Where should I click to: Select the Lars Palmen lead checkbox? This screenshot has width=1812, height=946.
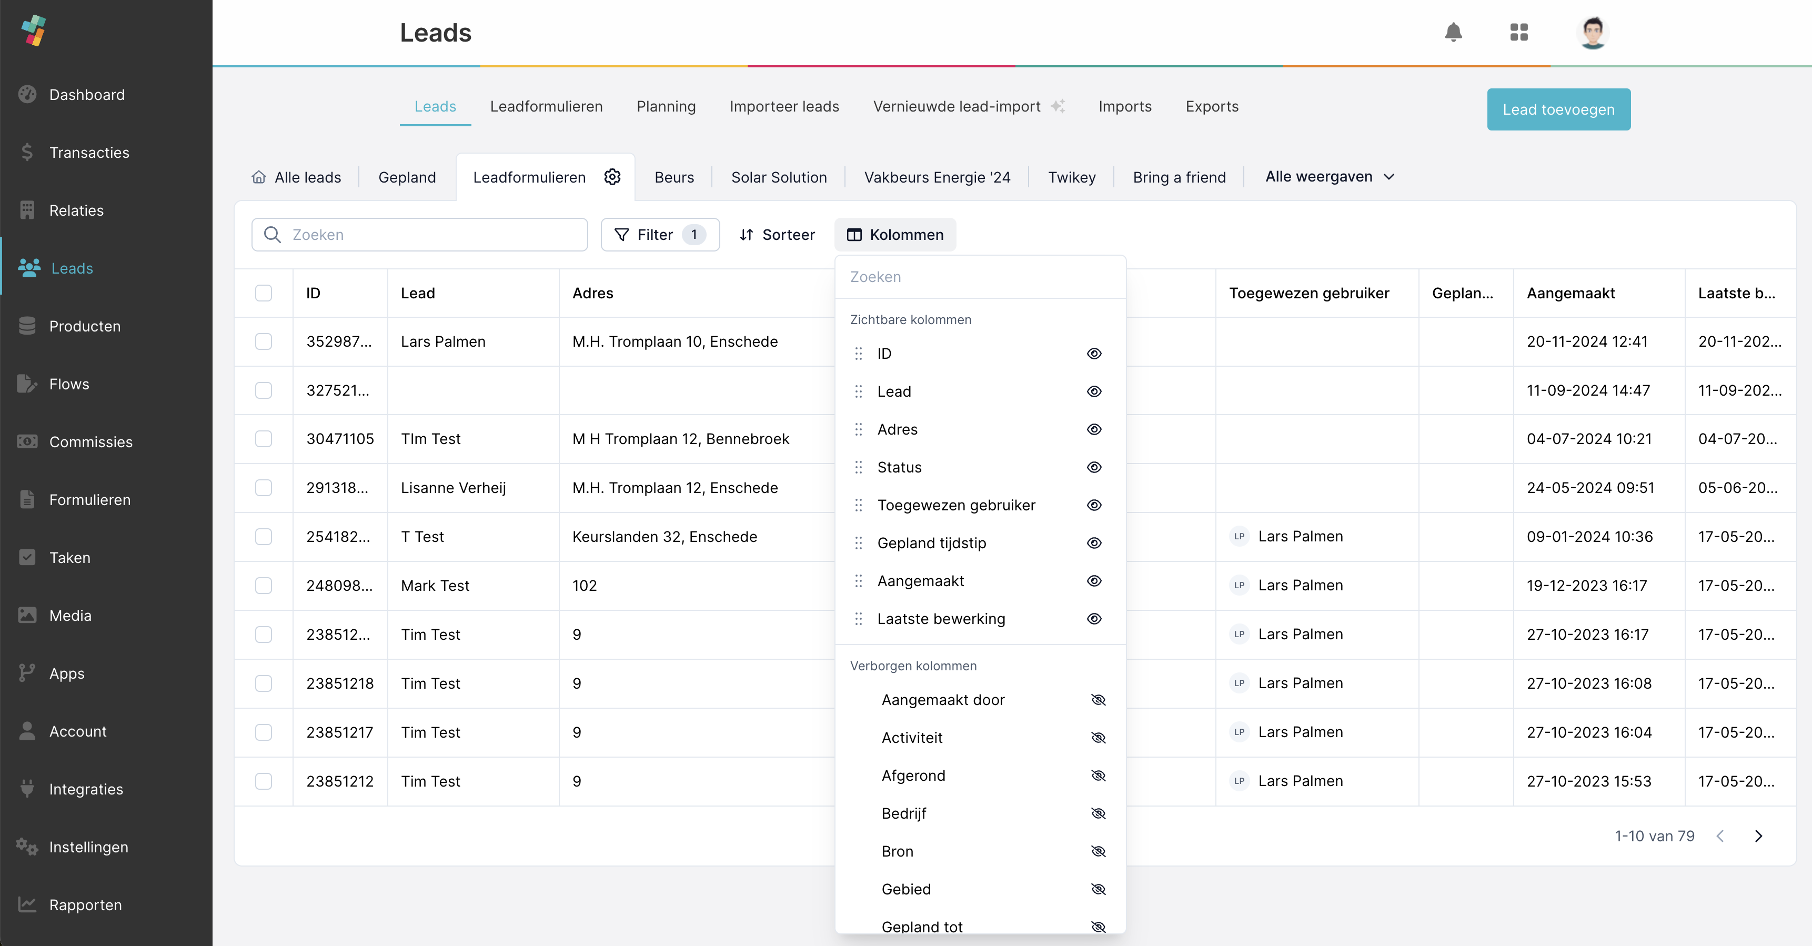tap(263, 341)
